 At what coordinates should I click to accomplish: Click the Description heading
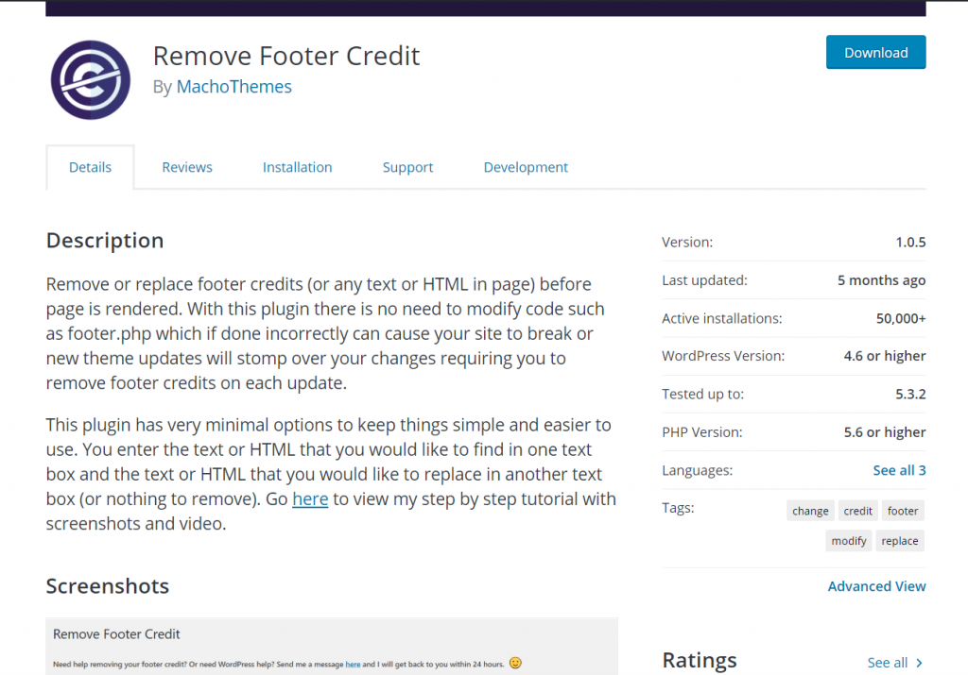(105, 241)
